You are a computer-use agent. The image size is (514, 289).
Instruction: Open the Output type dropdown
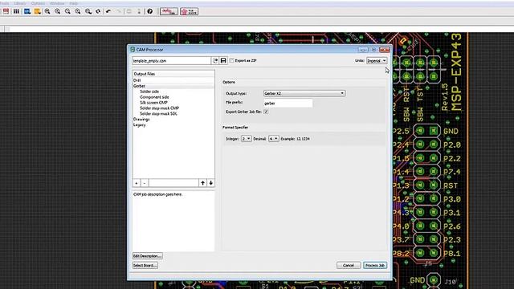pos(304,93)
